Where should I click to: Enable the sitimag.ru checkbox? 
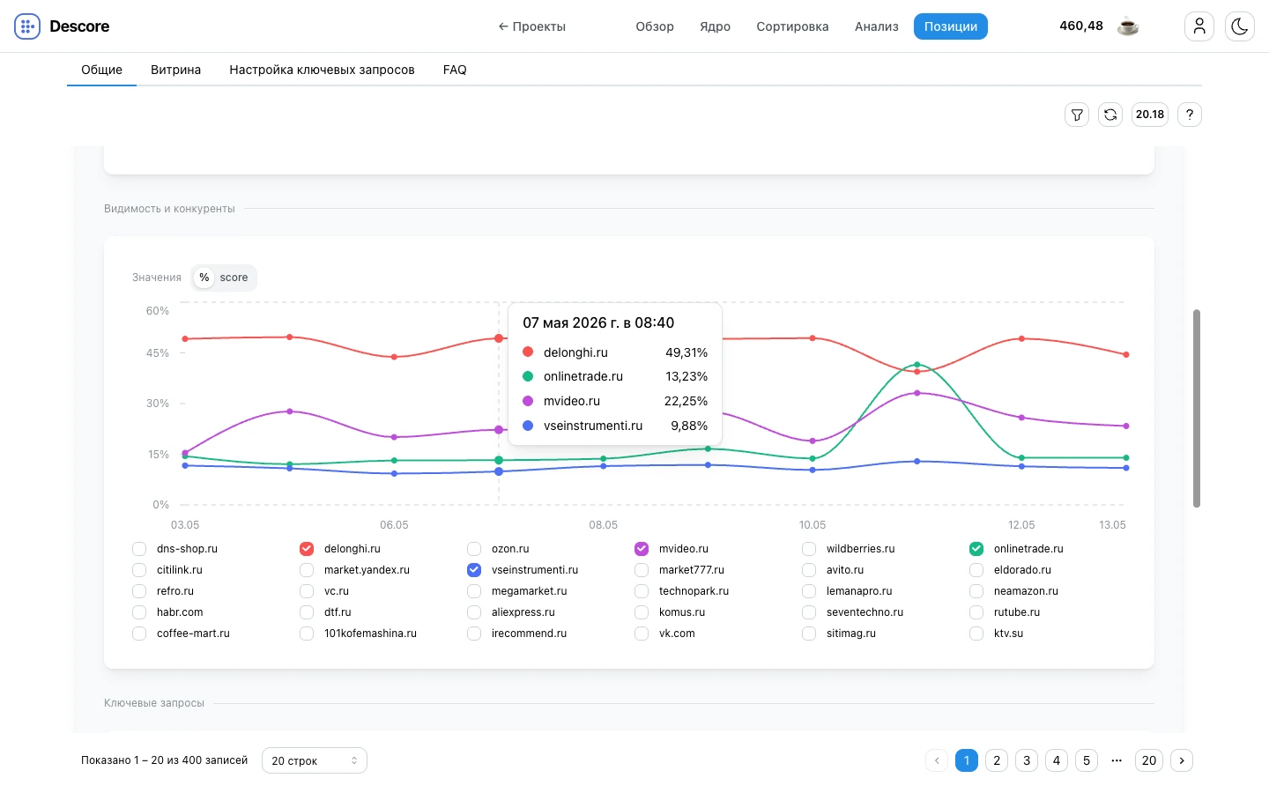click(x=809, y=634)
